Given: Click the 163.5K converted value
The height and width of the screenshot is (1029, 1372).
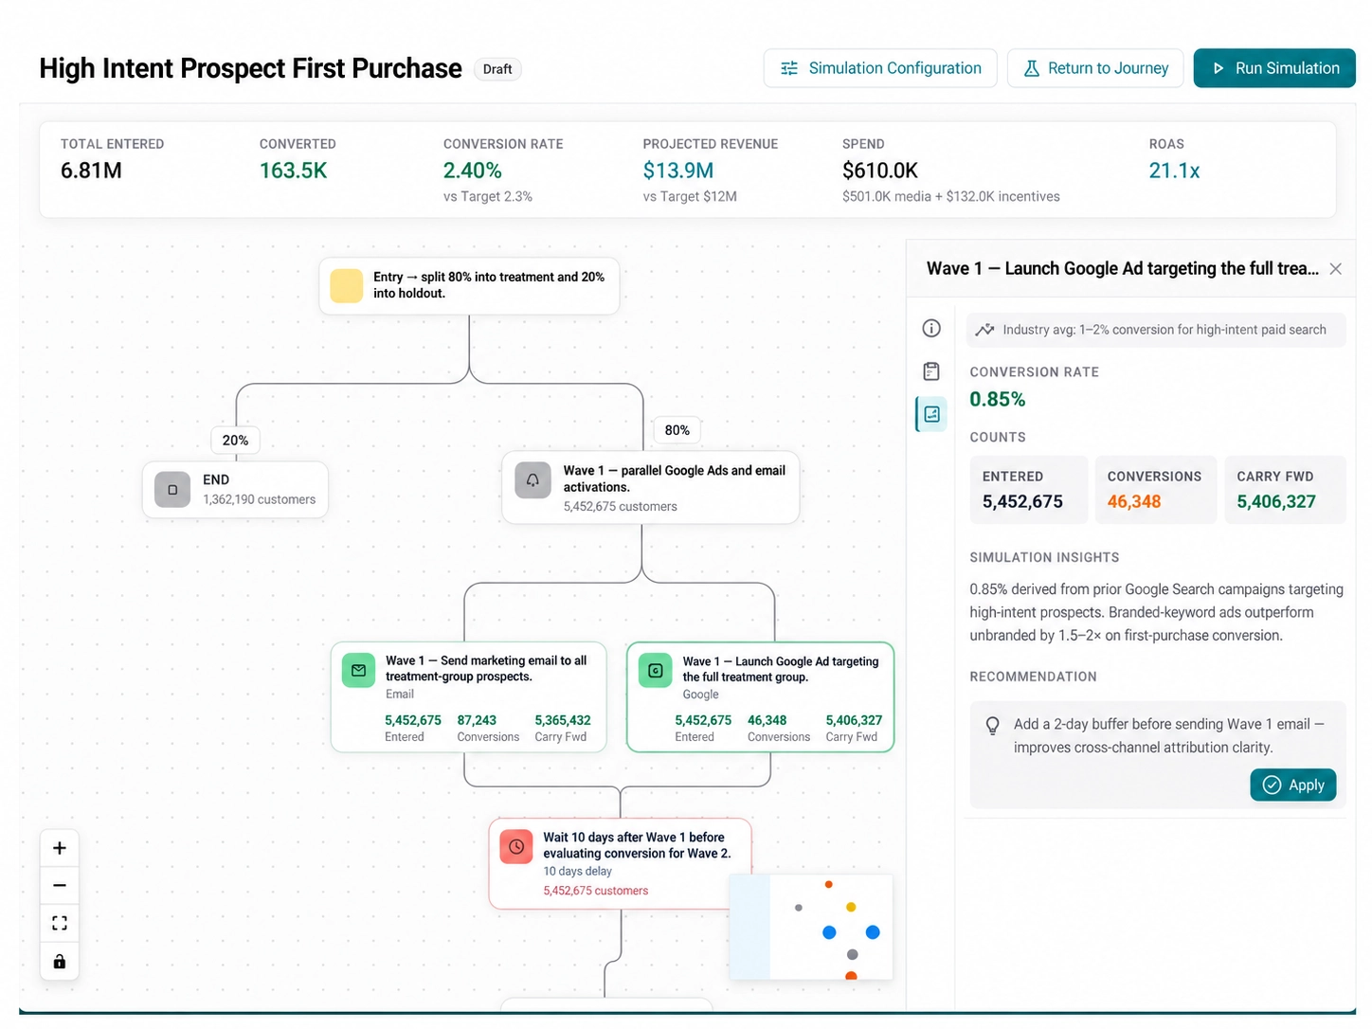Looking at the screenshot, I should [x=294, y=171].
